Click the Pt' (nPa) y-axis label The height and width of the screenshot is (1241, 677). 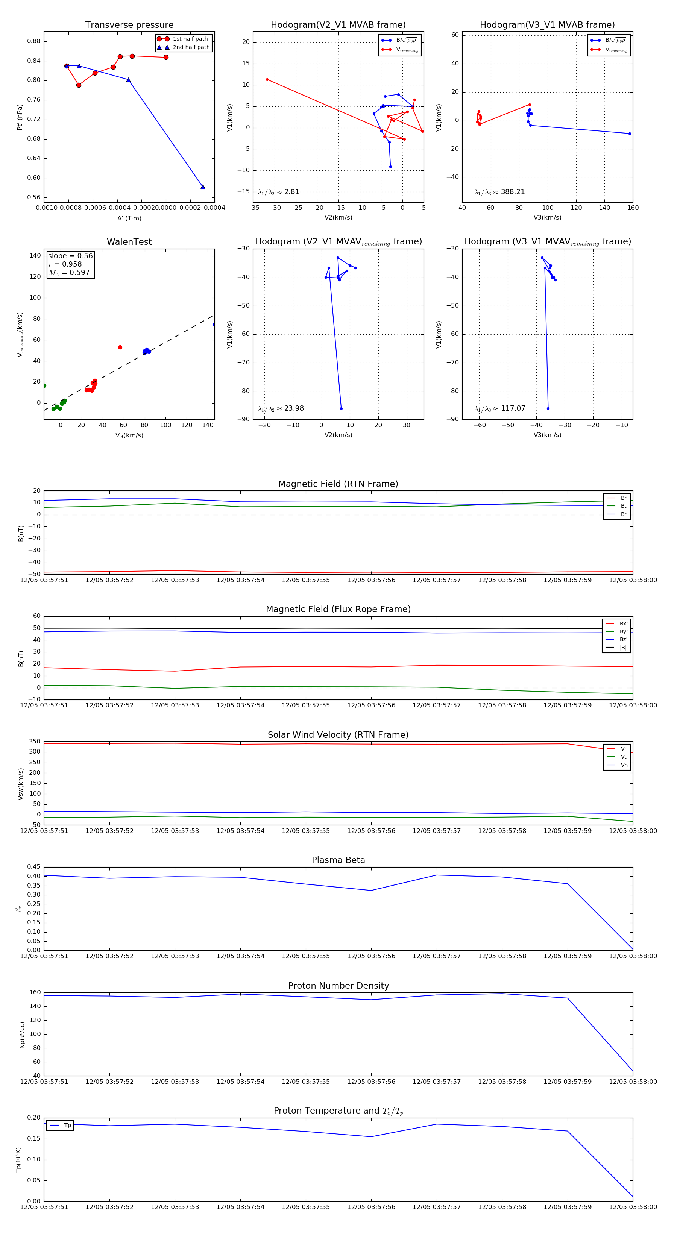(20, 117)
